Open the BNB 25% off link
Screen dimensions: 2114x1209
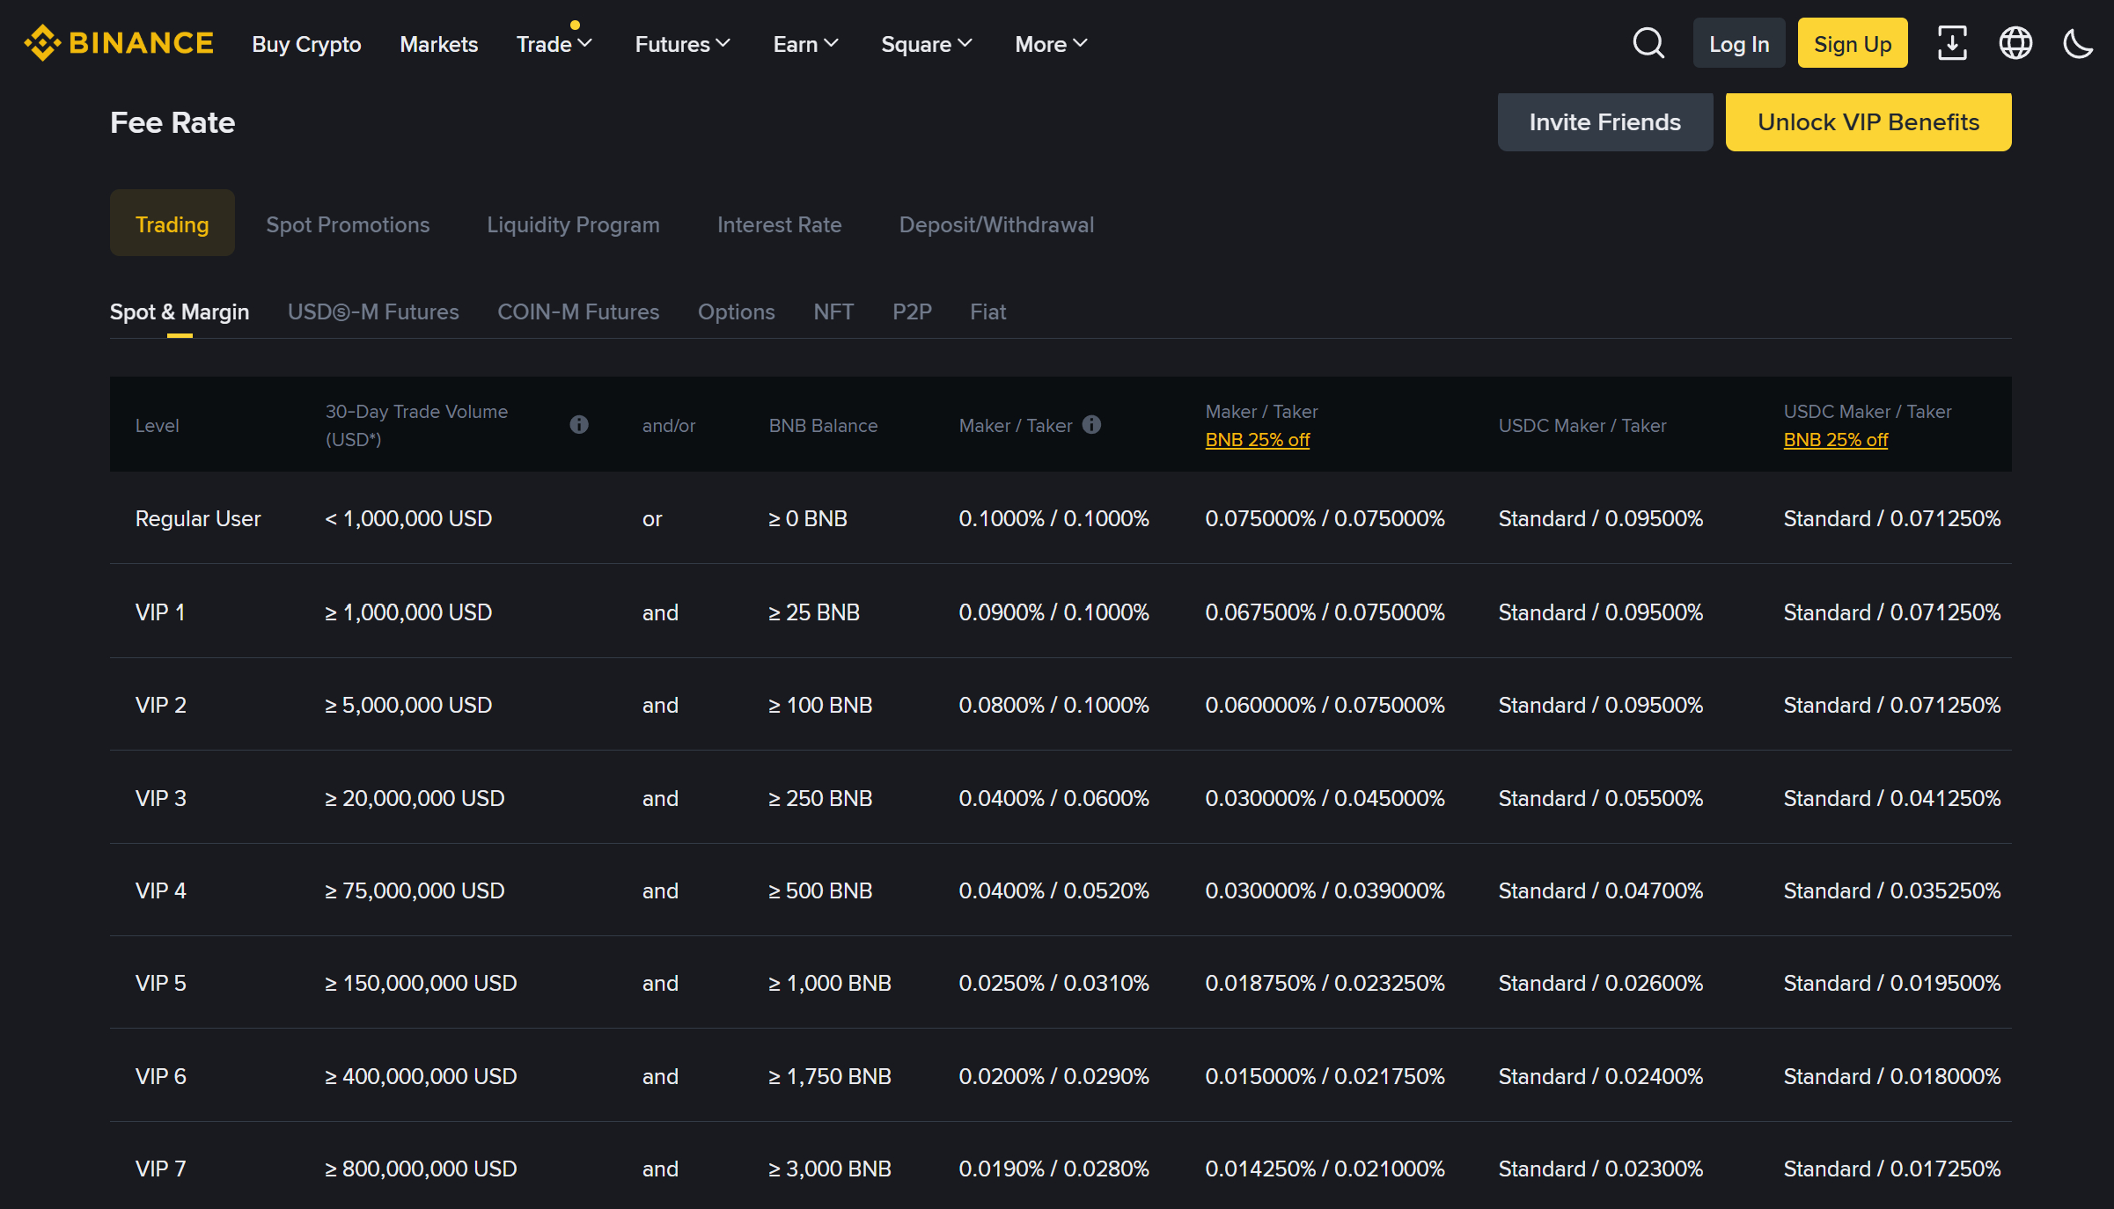(x=1257, y=439)
